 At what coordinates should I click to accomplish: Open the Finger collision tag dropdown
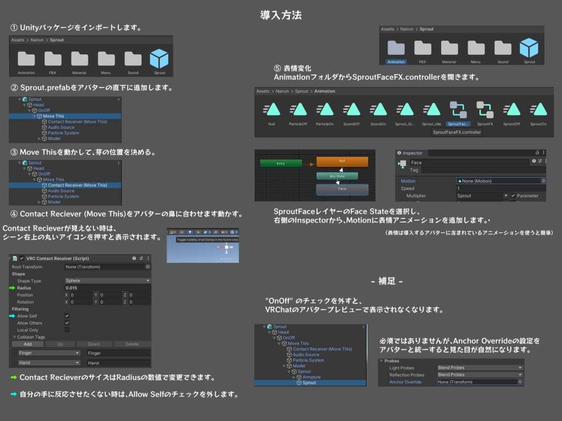(49, 353)
